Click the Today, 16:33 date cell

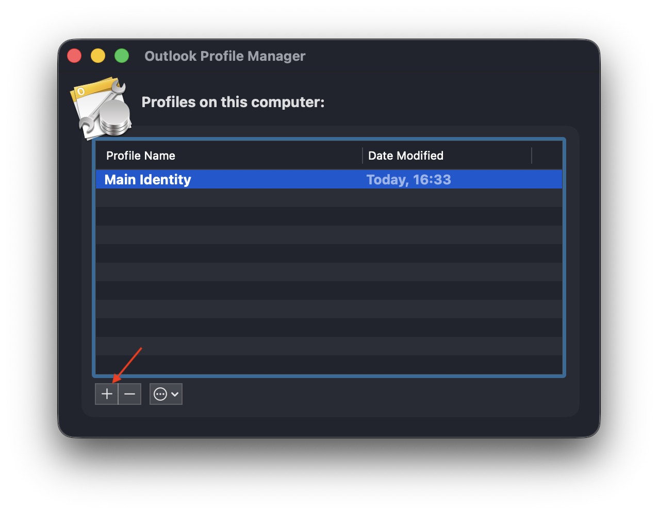click(408, 179)
